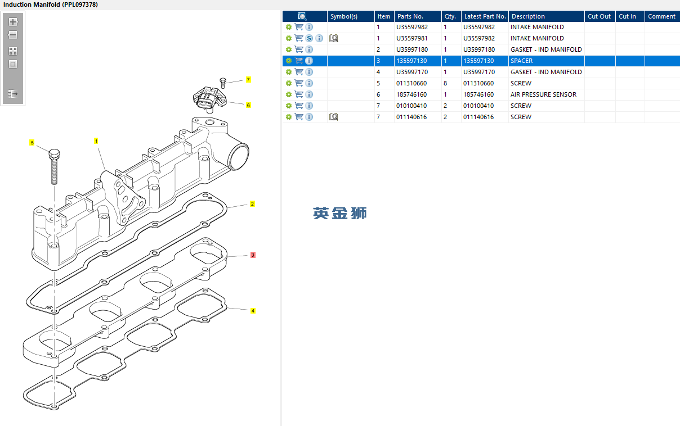Image resolution: width=680 pixels, height=426 pixels.
Task: Click the Description column header
Action: tap(528, 16)
